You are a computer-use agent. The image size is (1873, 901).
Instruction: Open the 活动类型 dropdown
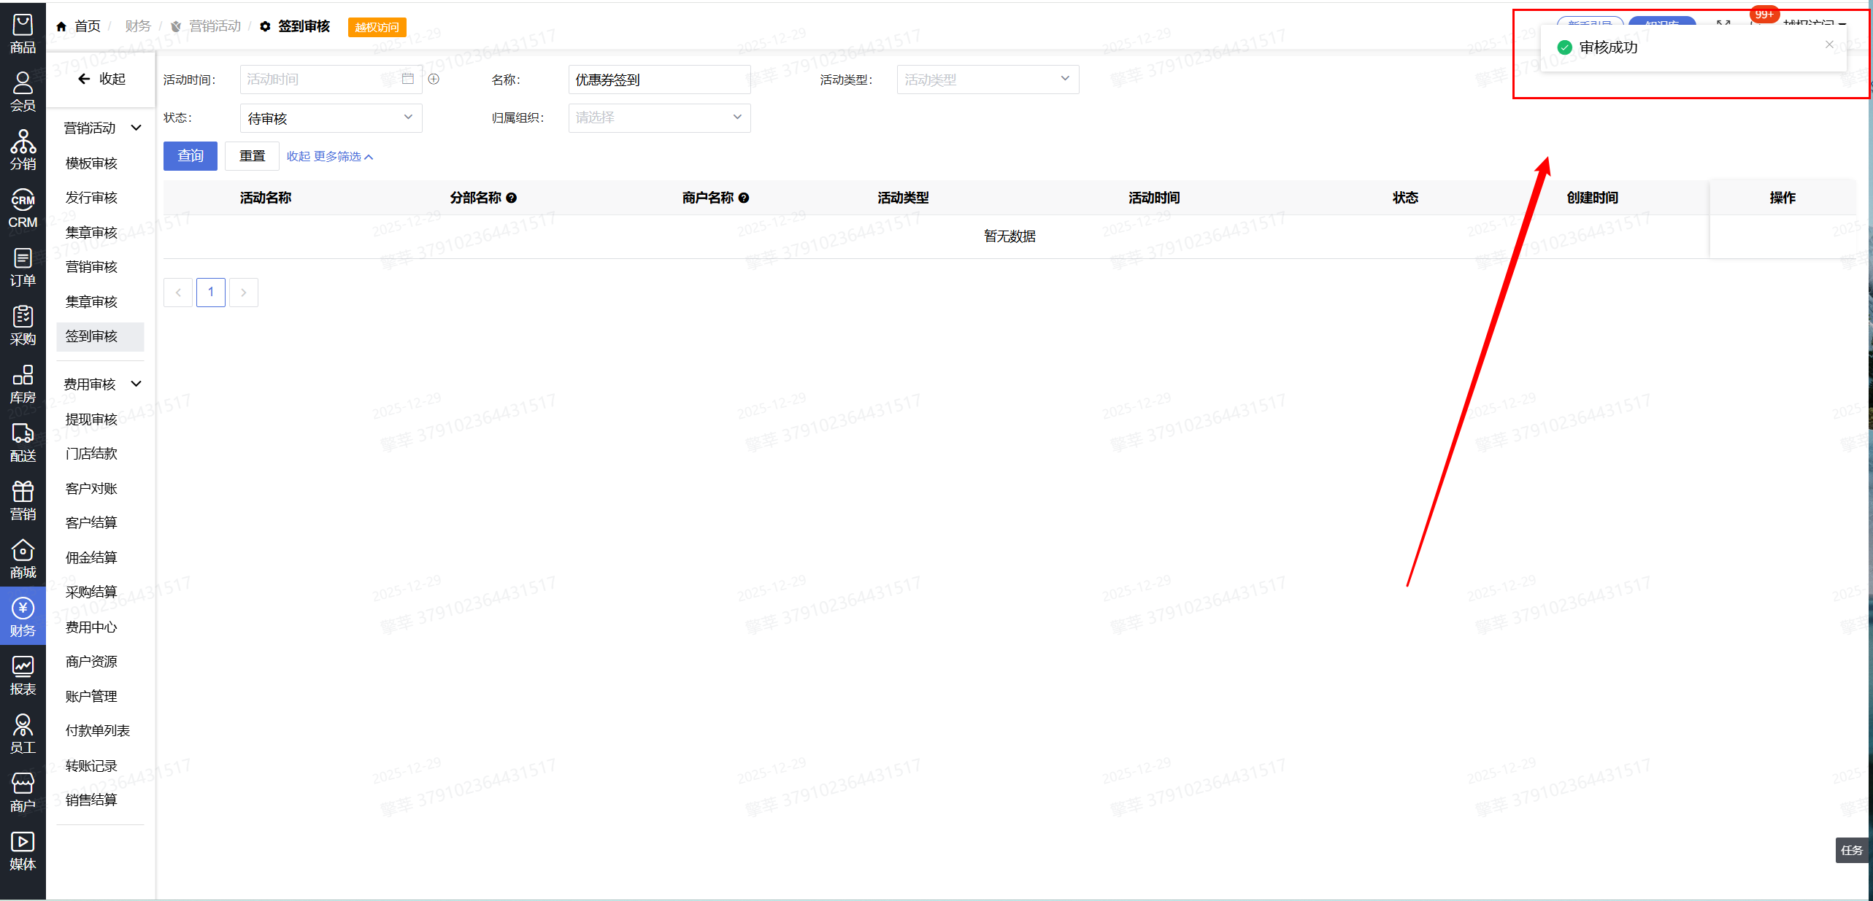987,80
